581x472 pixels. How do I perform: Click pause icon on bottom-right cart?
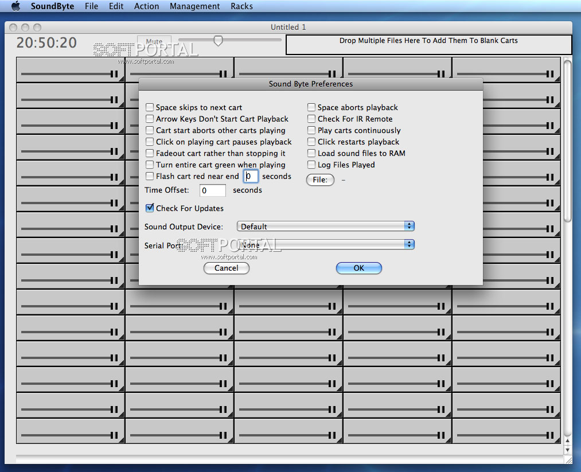coord(550,435)
